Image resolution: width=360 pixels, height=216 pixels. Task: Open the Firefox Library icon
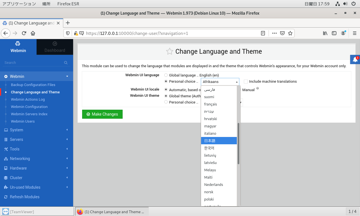(x=325, y=33)
